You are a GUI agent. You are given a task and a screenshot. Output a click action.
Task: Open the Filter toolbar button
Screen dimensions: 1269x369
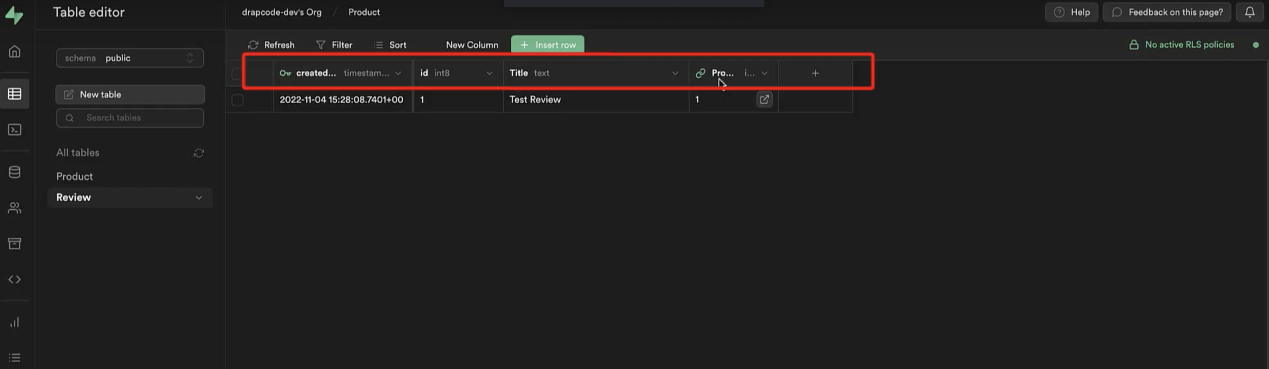click(334, 45)
